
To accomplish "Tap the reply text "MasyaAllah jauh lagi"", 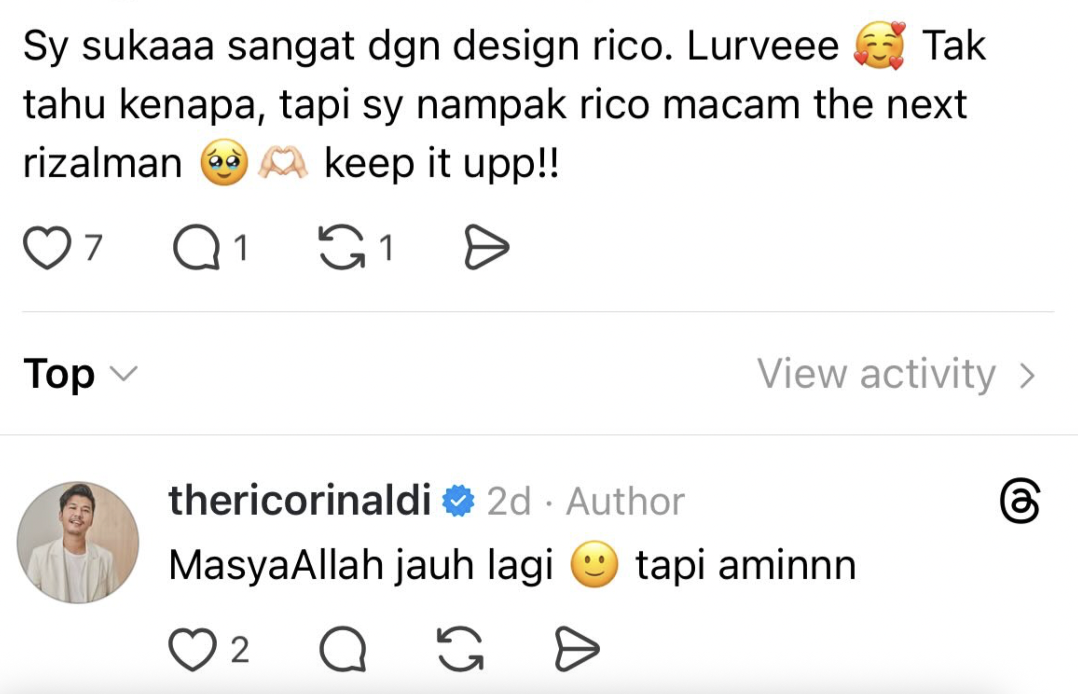I will pyautogui.click(x=360, y=565).
